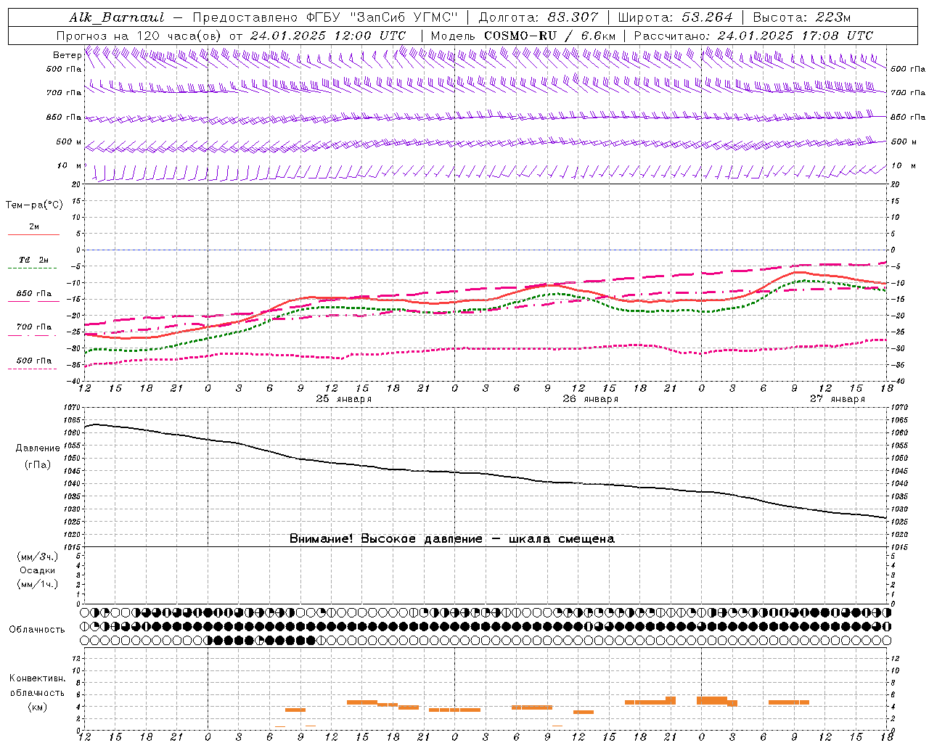This screenshot has width=929, height=743.
Task: Click the 'Давление' pressure panel label
Action: pos(38,448)
